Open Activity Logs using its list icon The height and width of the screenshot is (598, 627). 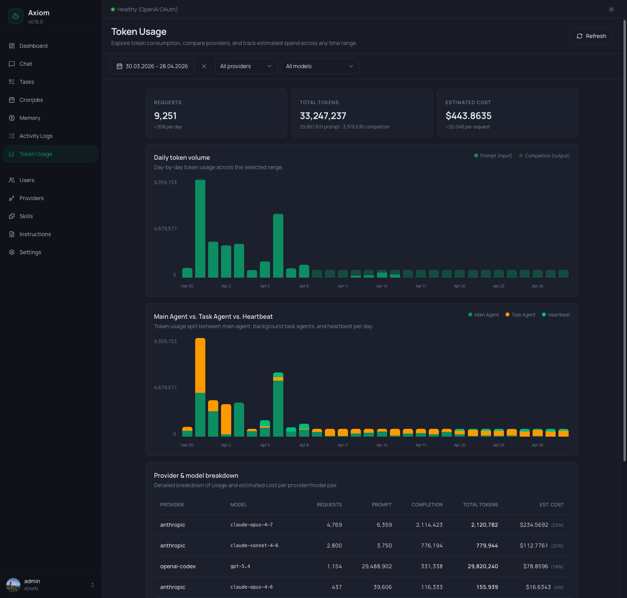pyautogui.click(x=12, y=136)
